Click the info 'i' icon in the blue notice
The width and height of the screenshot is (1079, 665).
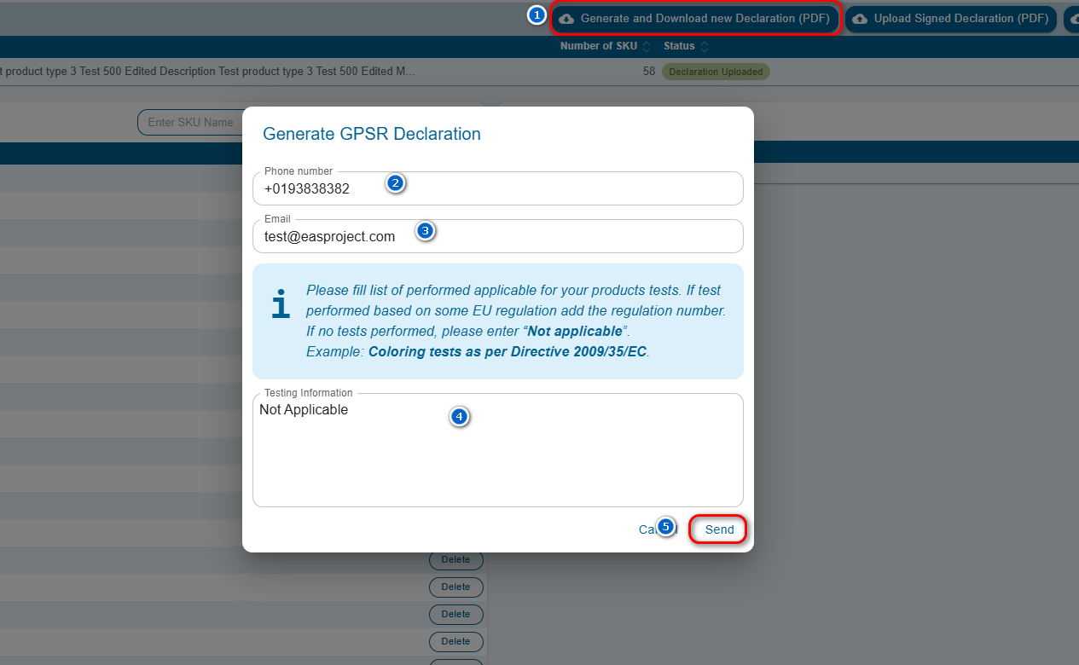pos(281,304)
